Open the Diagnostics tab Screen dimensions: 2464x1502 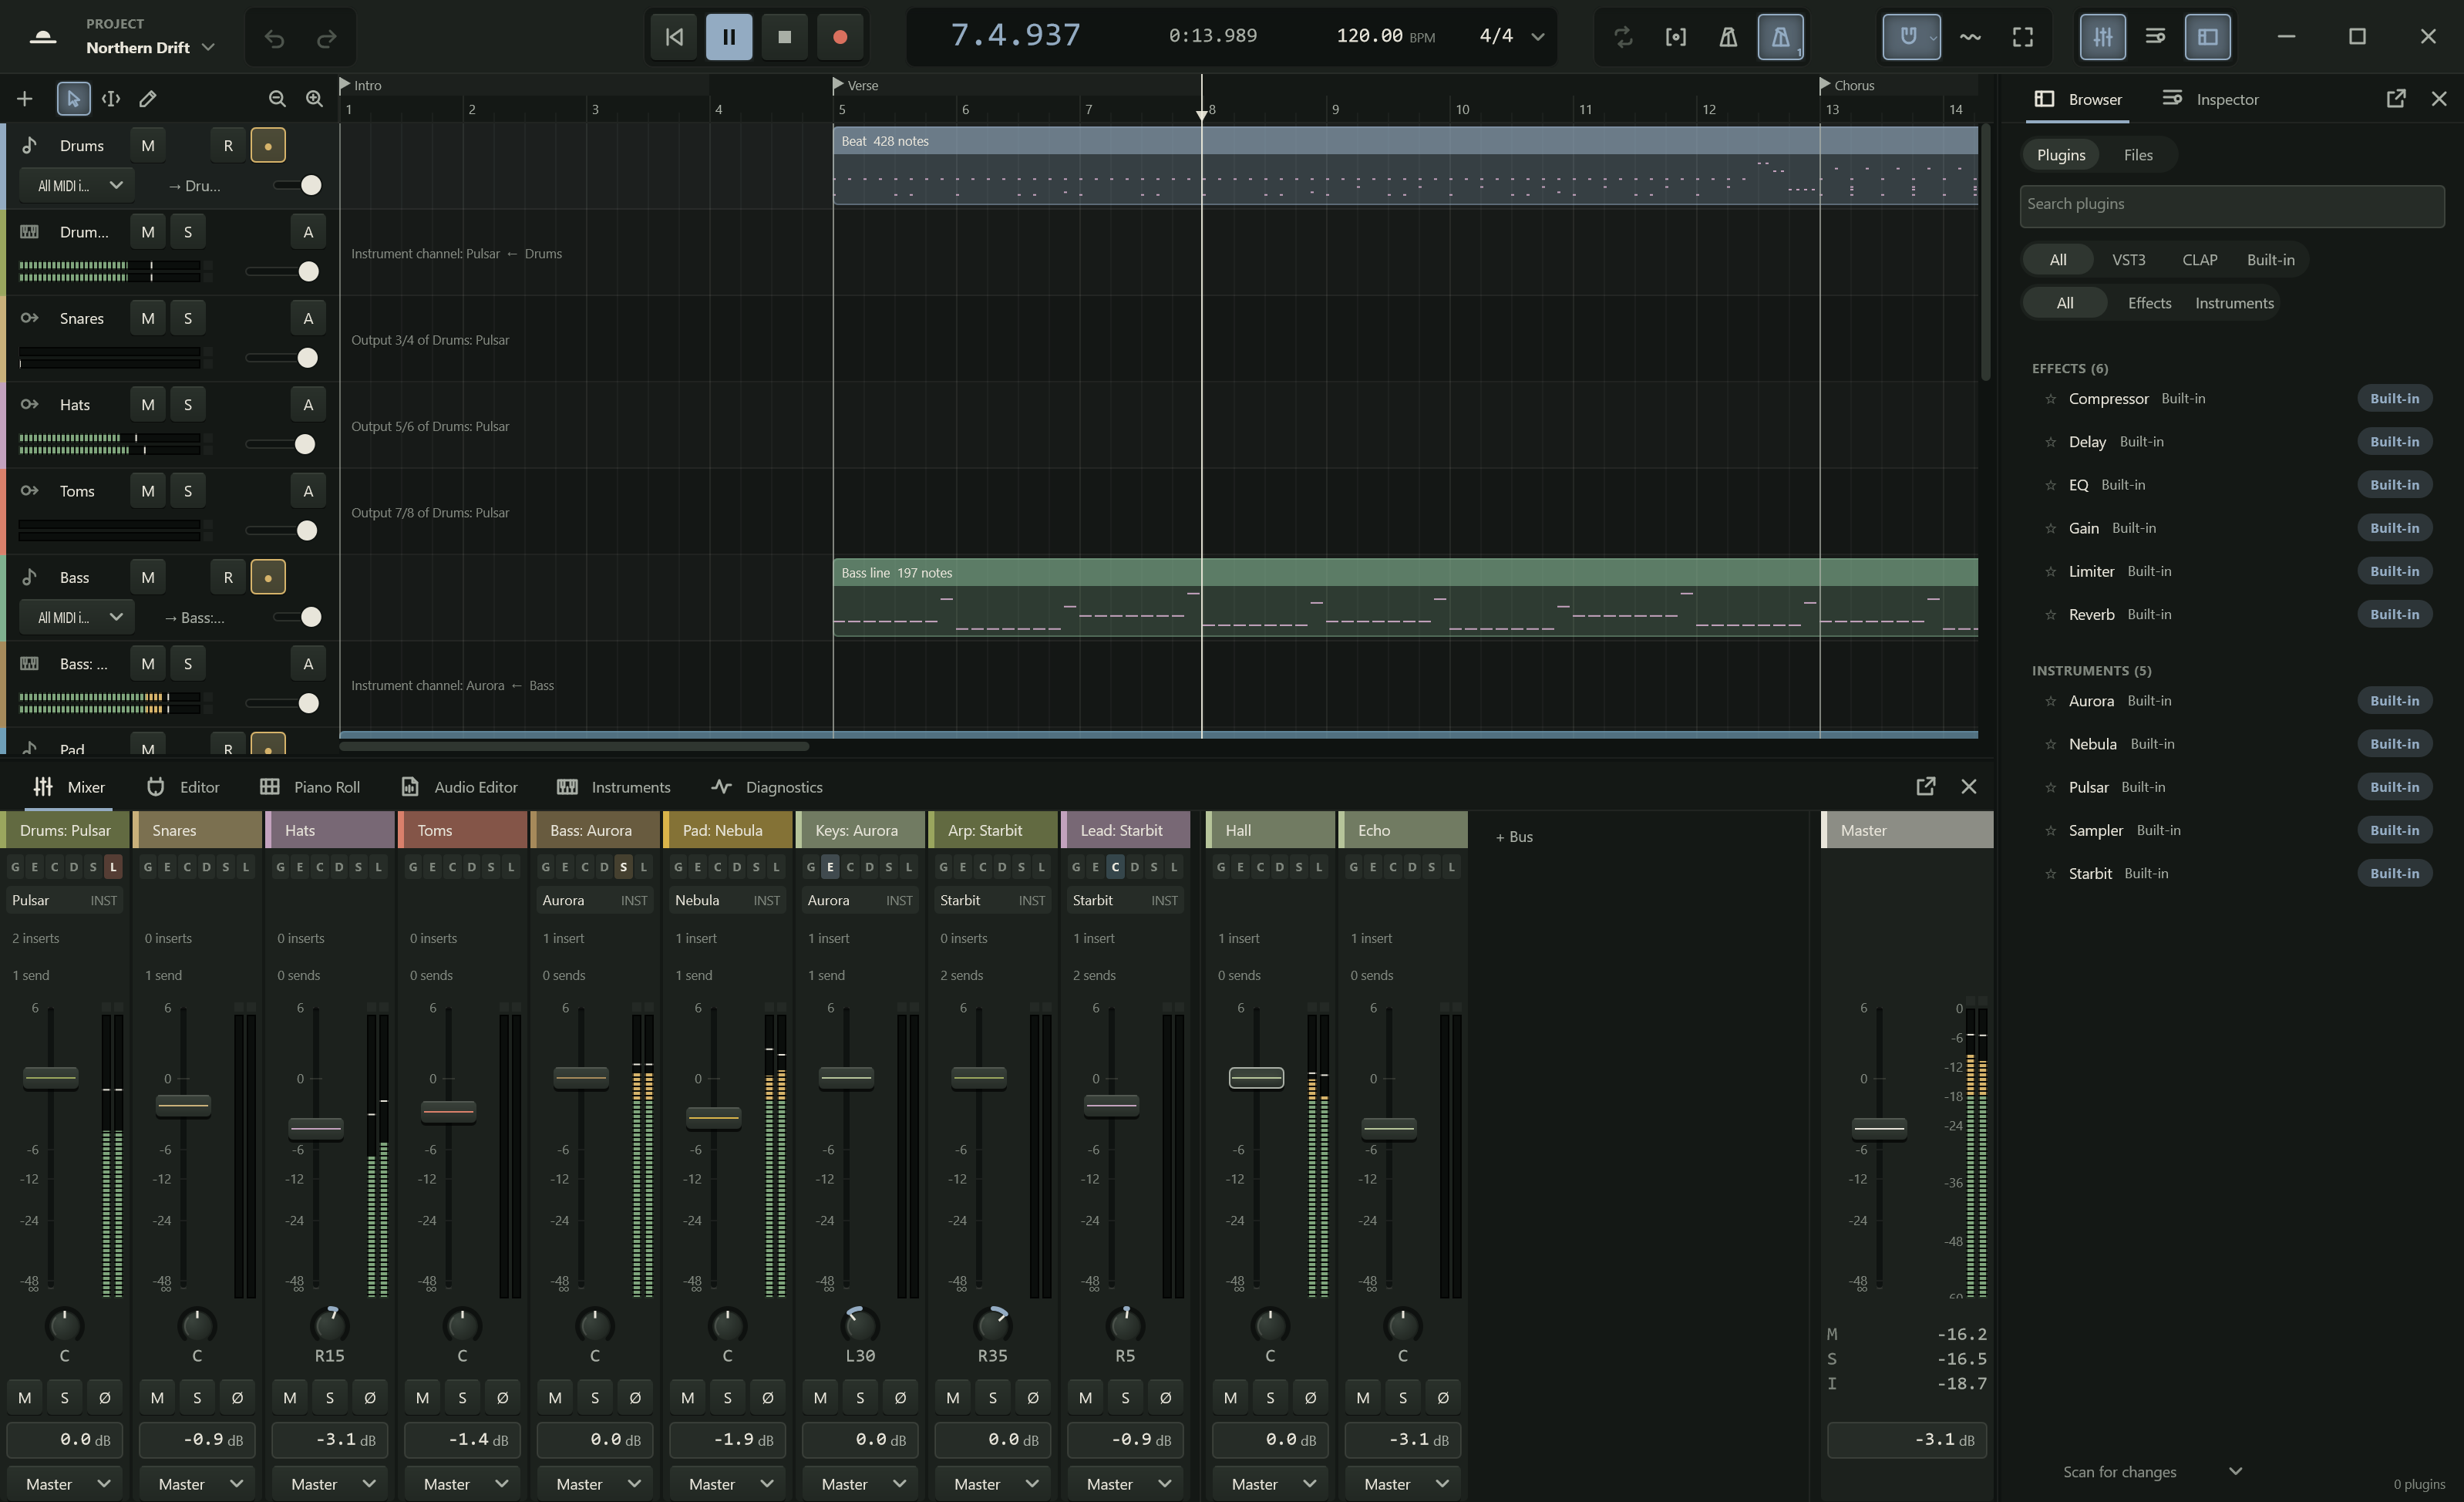[x=766, y=787]
